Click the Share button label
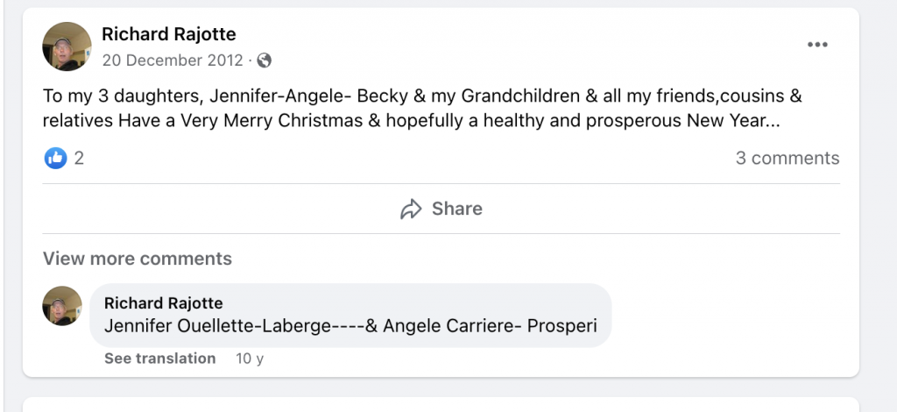 pos(456,209)
